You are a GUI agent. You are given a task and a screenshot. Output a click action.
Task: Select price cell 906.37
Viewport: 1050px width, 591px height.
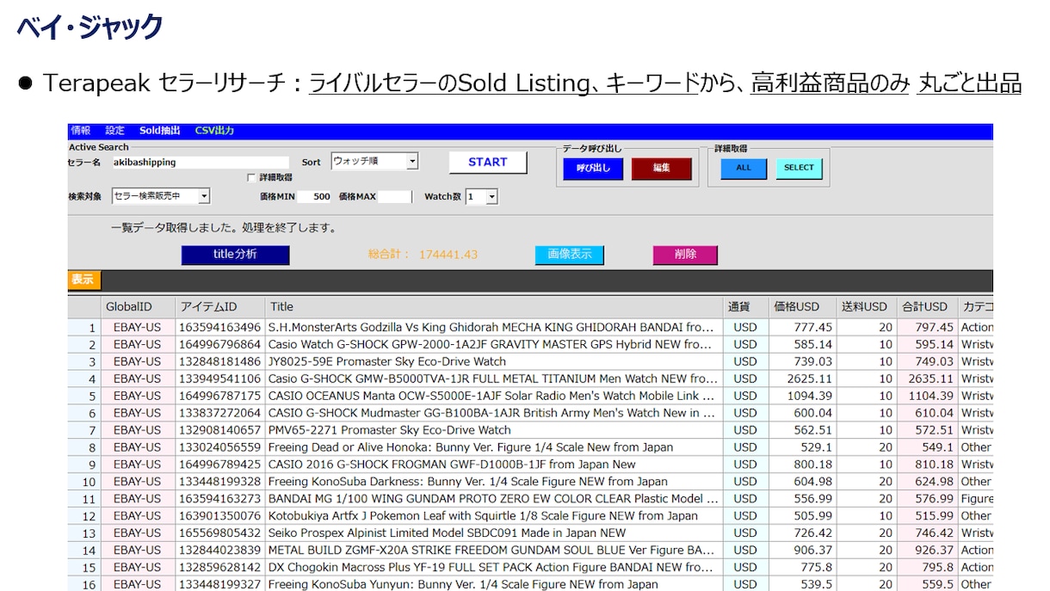coord(802,551)
